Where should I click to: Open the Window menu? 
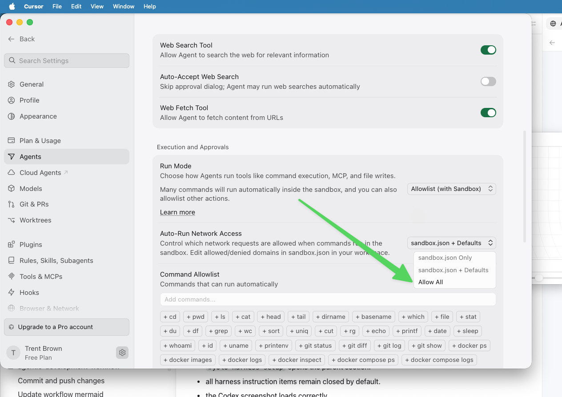124,6
